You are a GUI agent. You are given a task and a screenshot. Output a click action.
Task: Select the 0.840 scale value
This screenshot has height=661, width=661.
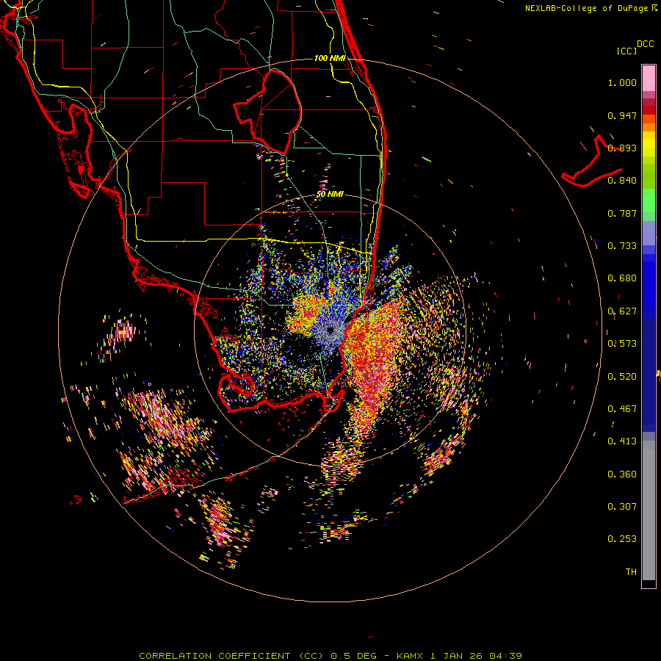622,181
